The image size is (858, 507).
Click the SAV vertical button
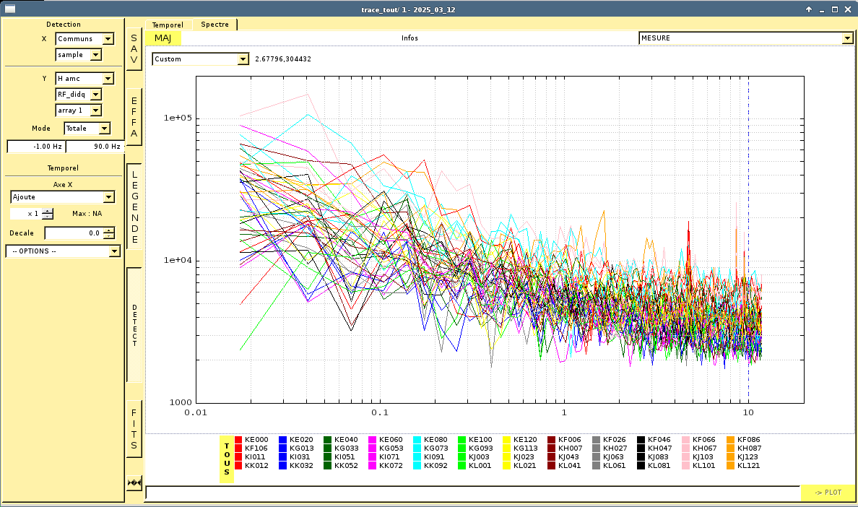coord(134,49)
